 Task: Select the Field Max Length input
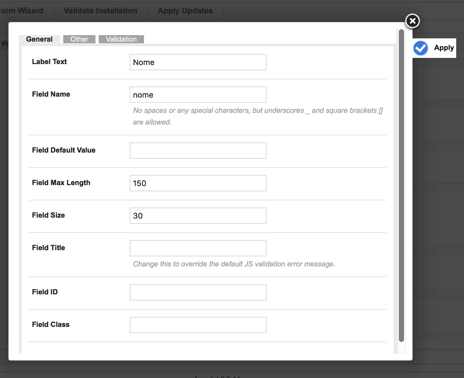[x=198, y=183]
